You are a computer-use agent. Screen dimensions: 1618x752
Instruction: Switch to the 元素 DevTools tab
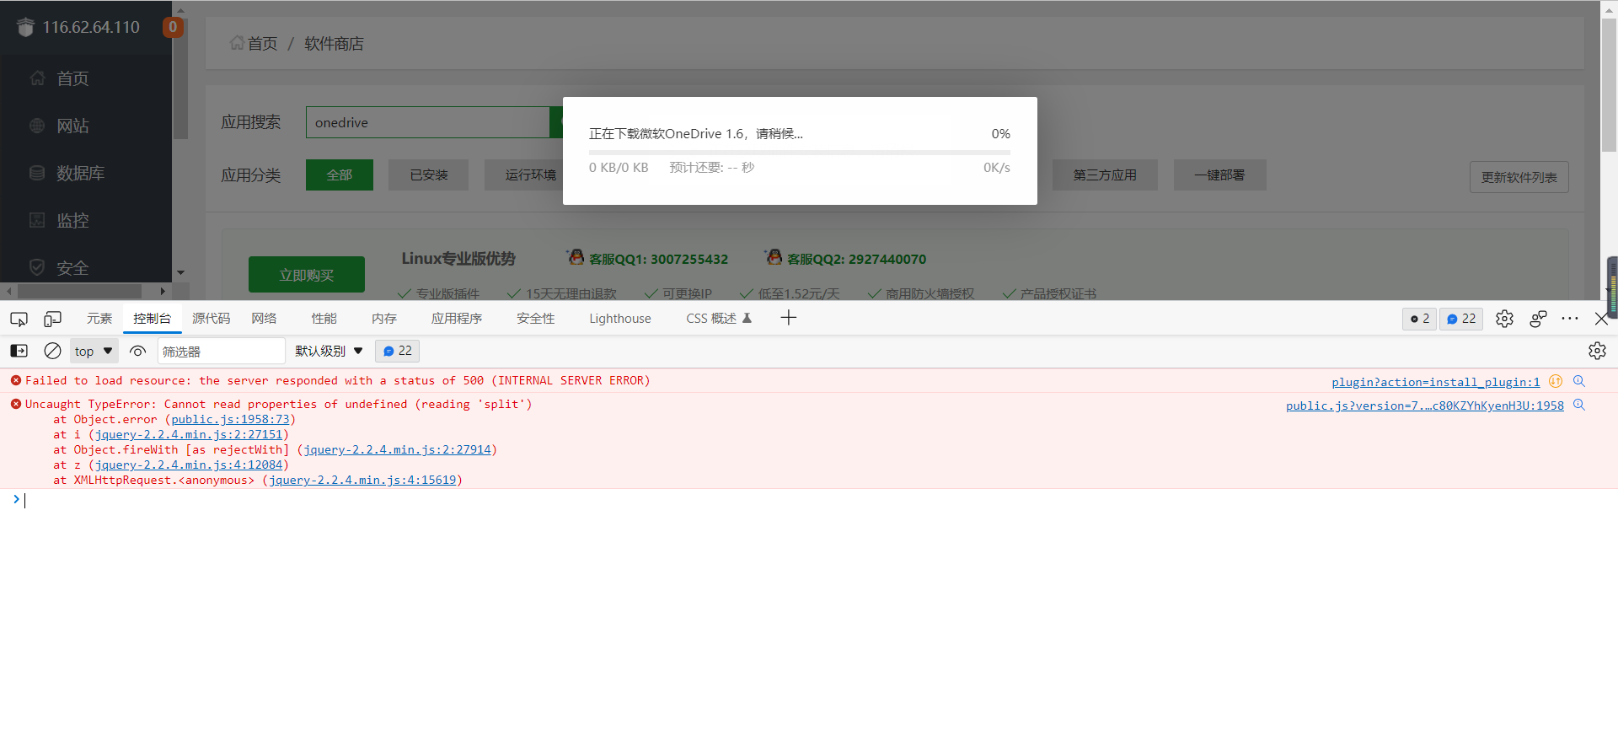coord(99,318)
